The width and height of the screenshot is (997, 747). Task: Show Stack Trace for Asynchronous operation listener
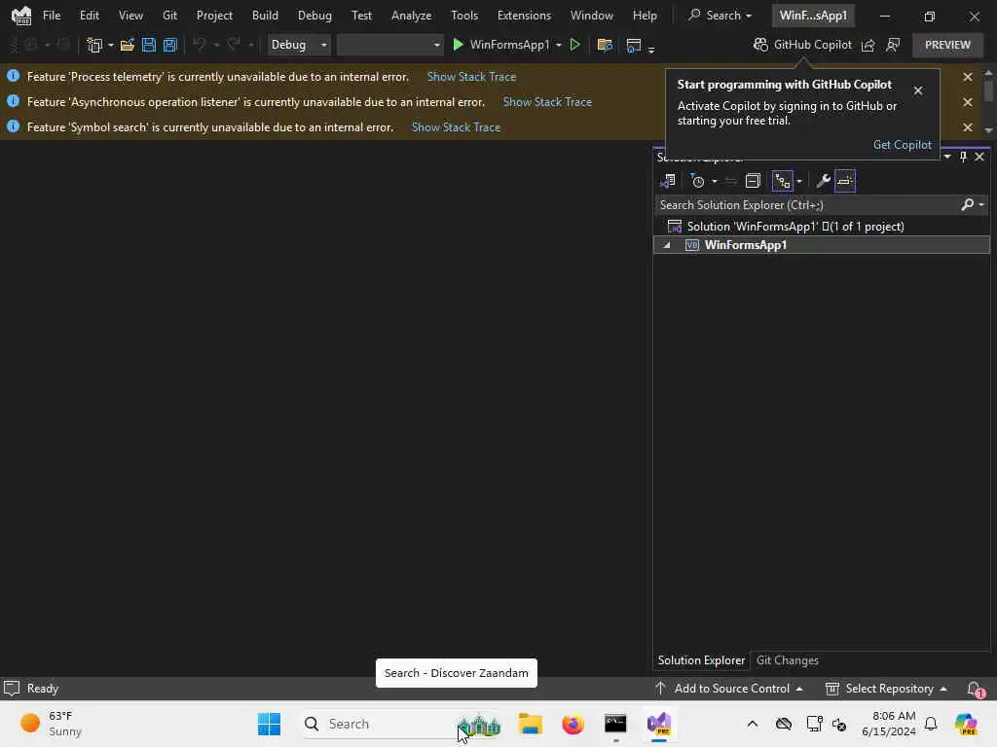(547, 102)
